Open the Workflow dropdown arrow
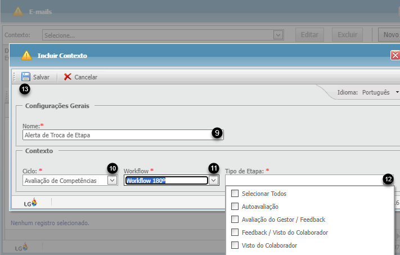 pos(214,181)
